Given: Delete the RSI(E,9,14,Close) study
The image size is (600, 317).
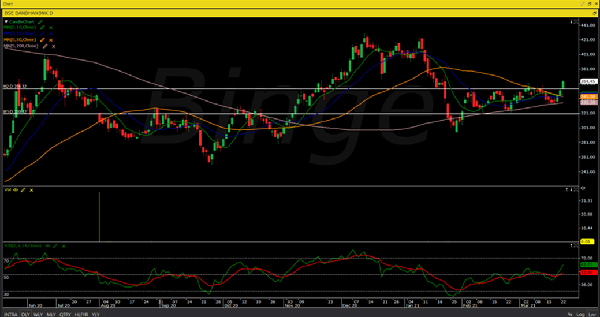Looking at the screenshot, I should (x=64, y=246).
